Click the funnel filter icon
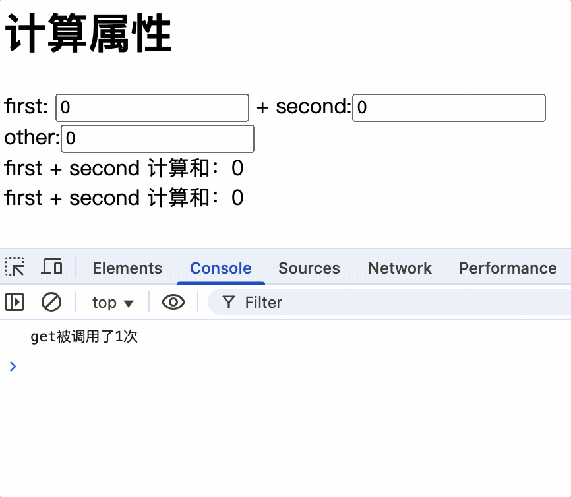This screenshot has width=571, height=497. coord(229,302)
